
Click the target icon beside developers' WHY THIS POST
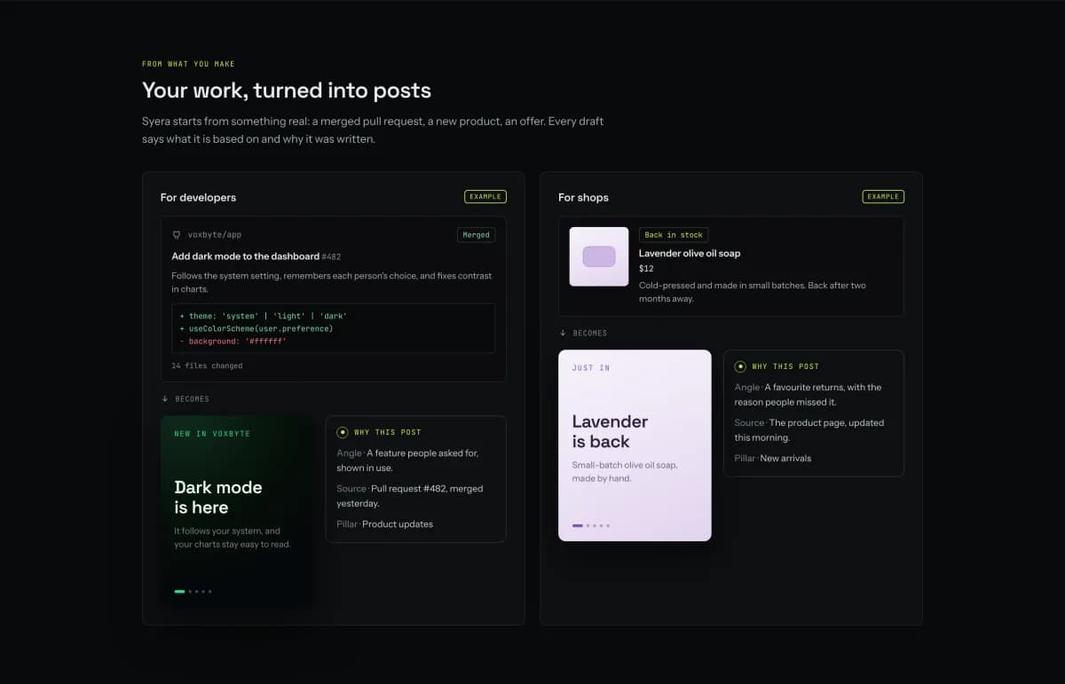[x=343, y=432]
